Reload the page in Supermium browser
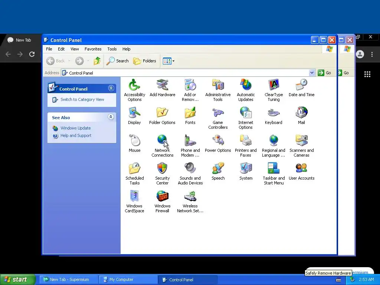Viewport: 380px width, 285px height. 32,54
